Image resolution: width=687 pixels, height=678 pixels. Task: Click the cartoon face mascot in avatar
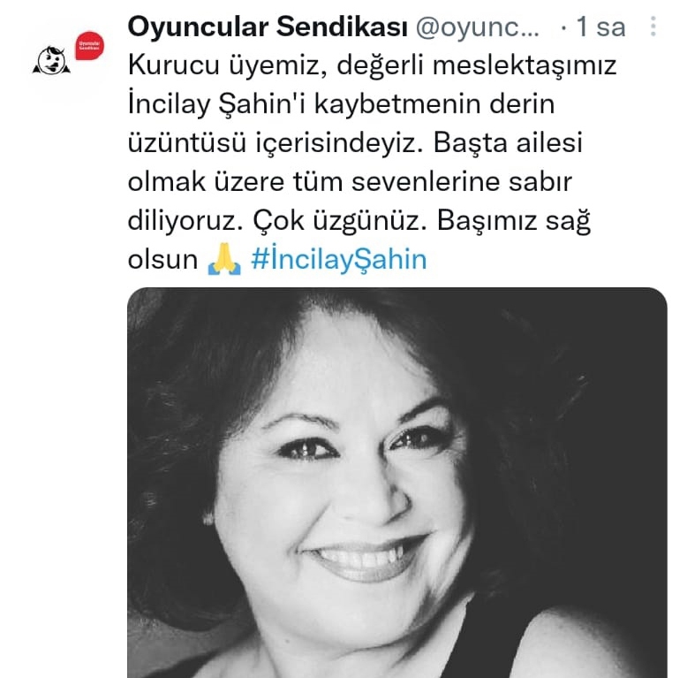click(x=51, y=60)
